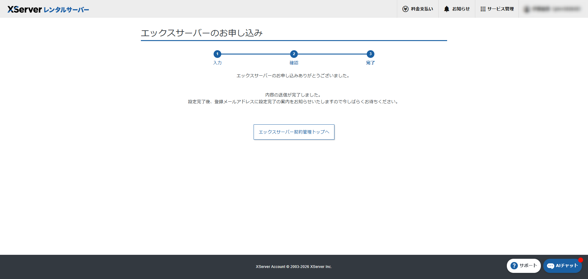Click the エックスサーバー契約管理トップへ button
588x279 pixels.
click(294, 132)
